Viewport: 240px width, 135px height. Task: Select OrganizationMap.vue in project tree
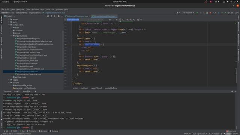click(x=27, y=58)
